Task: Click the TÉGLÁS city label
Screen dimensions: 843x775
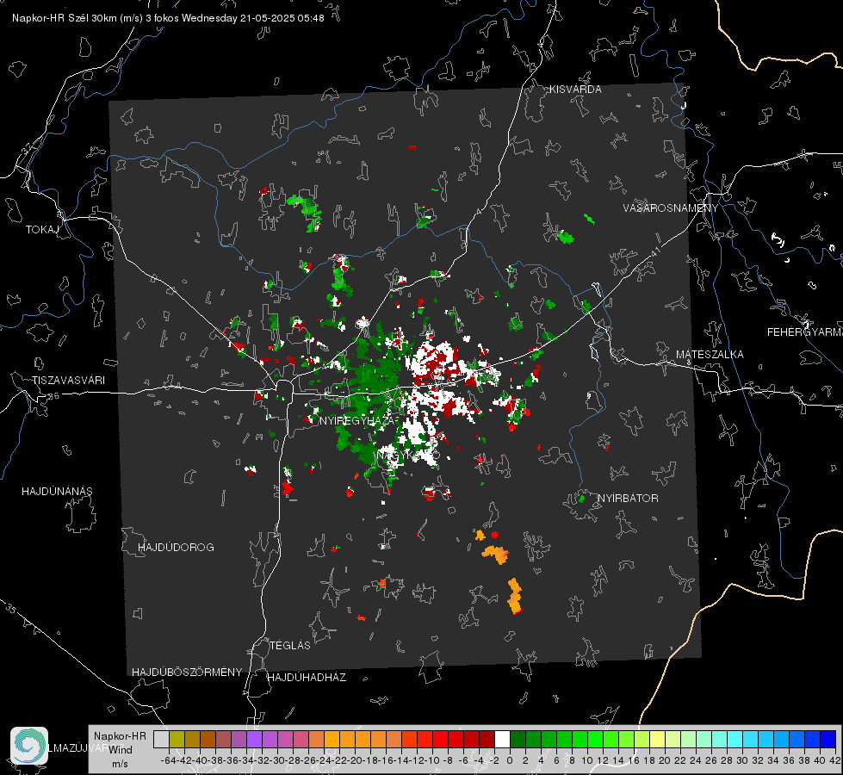Action: 290,645
